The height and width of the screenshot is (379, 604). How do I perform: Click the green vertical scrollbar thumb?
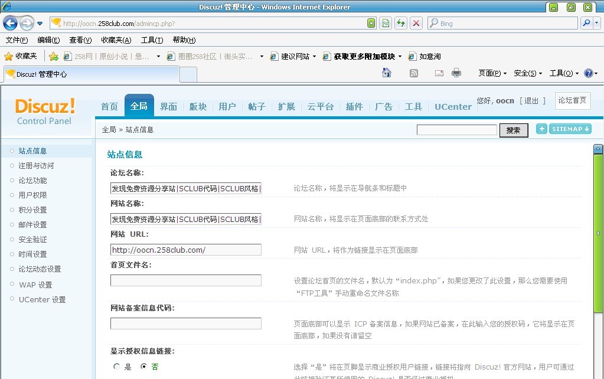(x=598, y=233)
